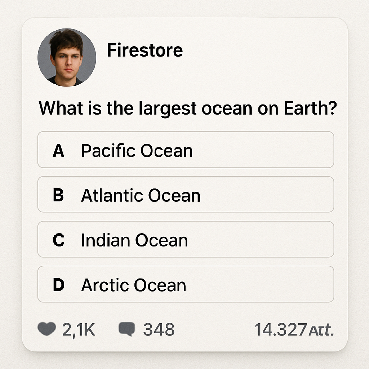Select answer A, Pacific Ocean

186,150
